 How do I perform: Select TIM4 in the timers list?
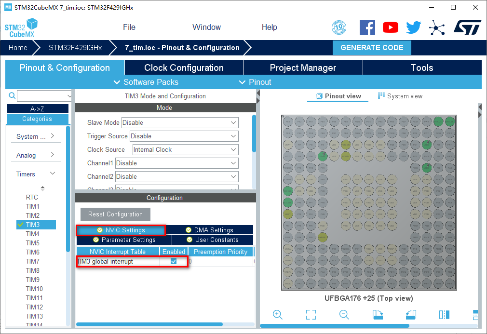[x=33, y=234]
